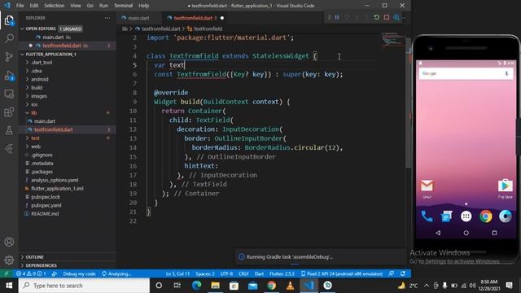
Task: Open the Explorer view in activity bar
Action: point(9,20)
